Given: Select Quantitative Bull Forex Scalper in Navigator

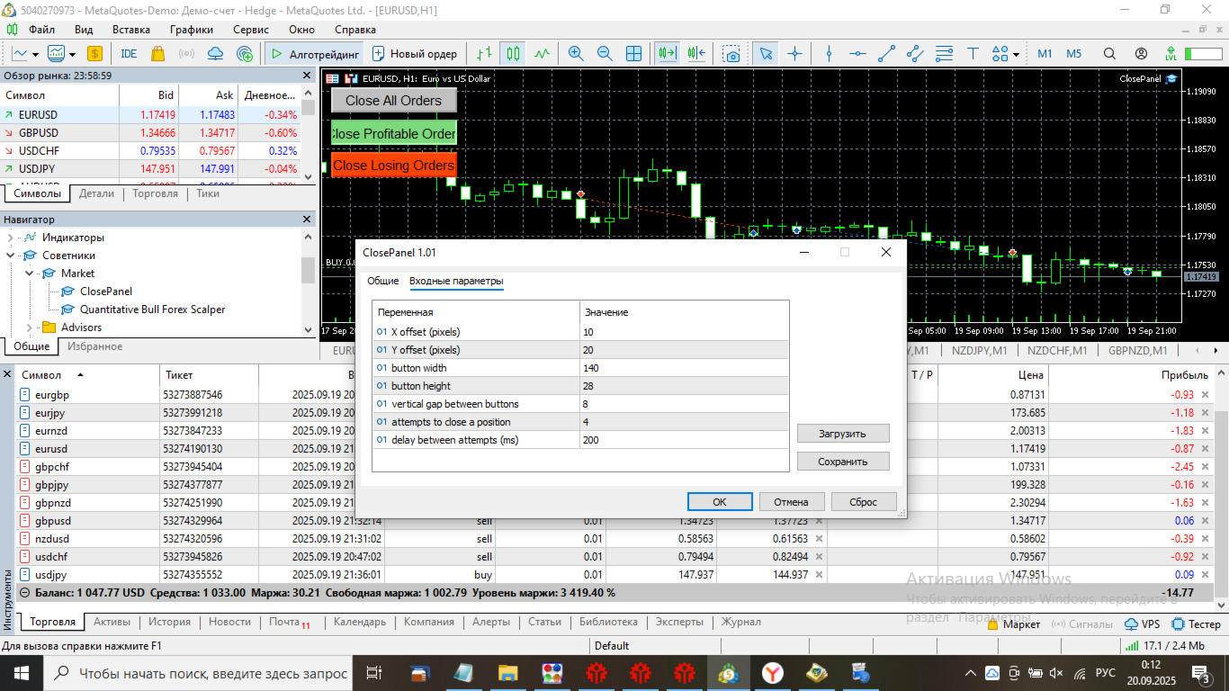Looking at the screenshot, I should pos(152,310).
